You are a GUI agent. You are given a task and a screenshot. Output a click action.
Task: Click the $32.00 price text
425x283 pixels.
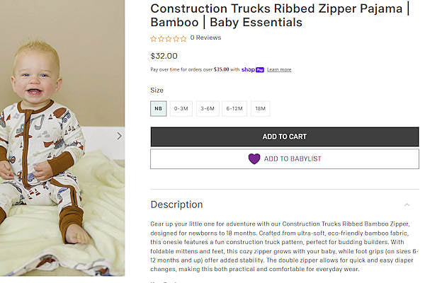(164, 56)
